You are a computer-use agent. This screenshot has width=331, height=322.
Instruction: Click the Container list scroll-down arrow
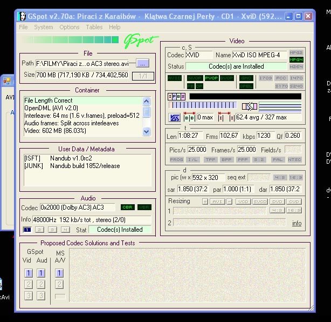(146, 131)
